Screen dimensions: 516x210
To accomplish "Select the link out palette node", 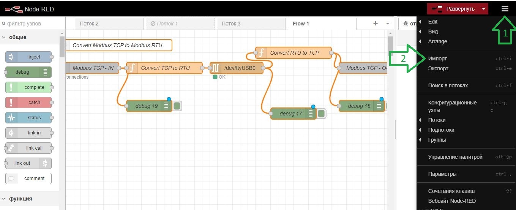I will click(28, 163).
